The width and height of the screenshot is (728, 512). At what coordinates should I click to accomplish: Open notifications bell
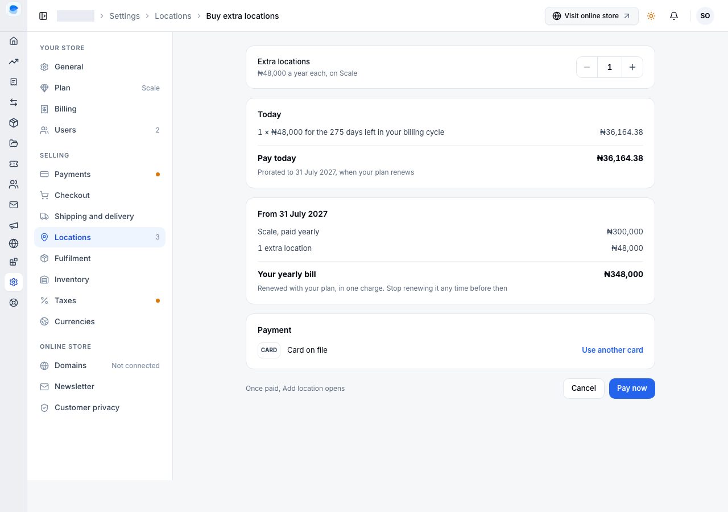[674, 16]
